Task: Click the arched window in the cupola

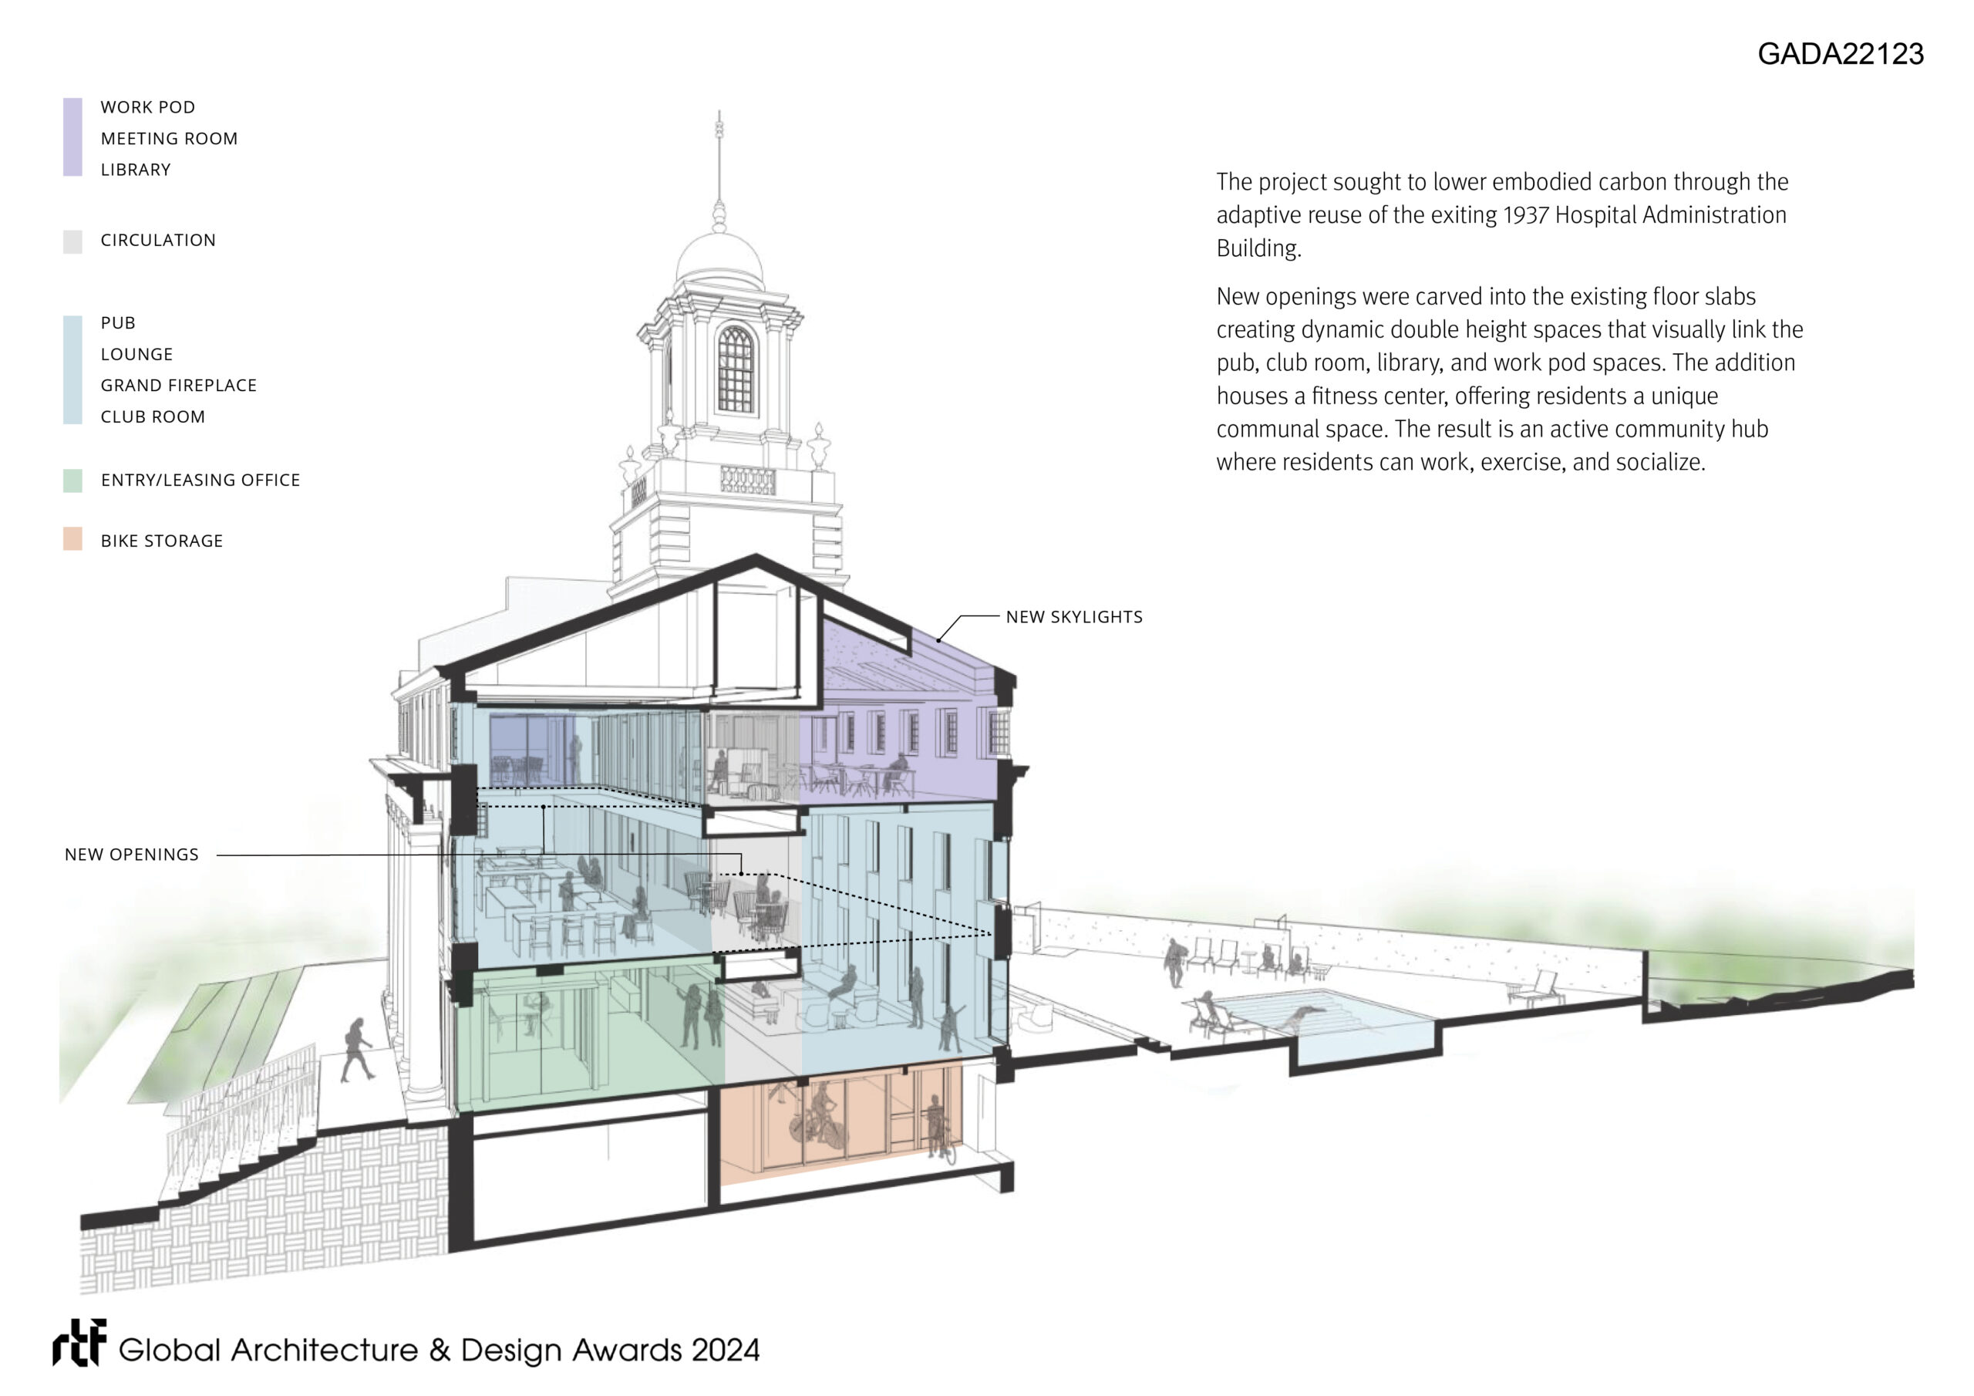Action: point(735,370)
